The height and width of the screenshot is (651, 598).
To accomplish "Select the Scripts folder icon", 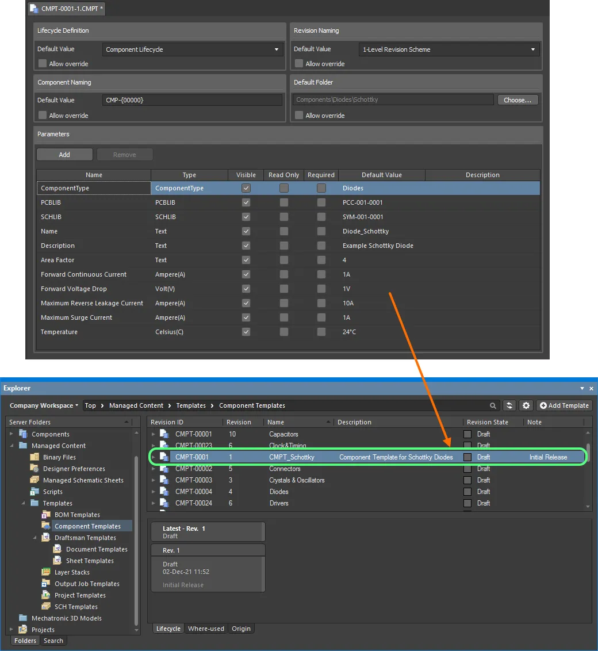I will tap(34, 492).
